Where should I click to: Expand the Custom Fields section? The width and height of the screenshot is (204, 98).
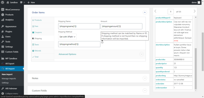(145, 90)
